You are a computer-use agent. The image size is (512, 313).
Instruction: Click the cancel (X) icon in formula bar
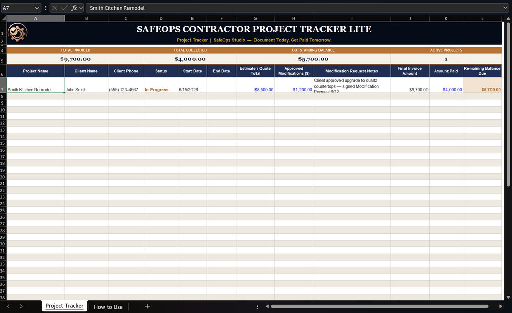point(55,8)
